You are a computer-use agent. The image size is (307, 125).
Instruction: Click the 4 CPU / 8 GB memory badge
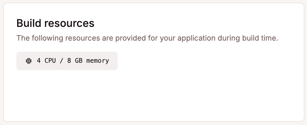pos(67,61)
